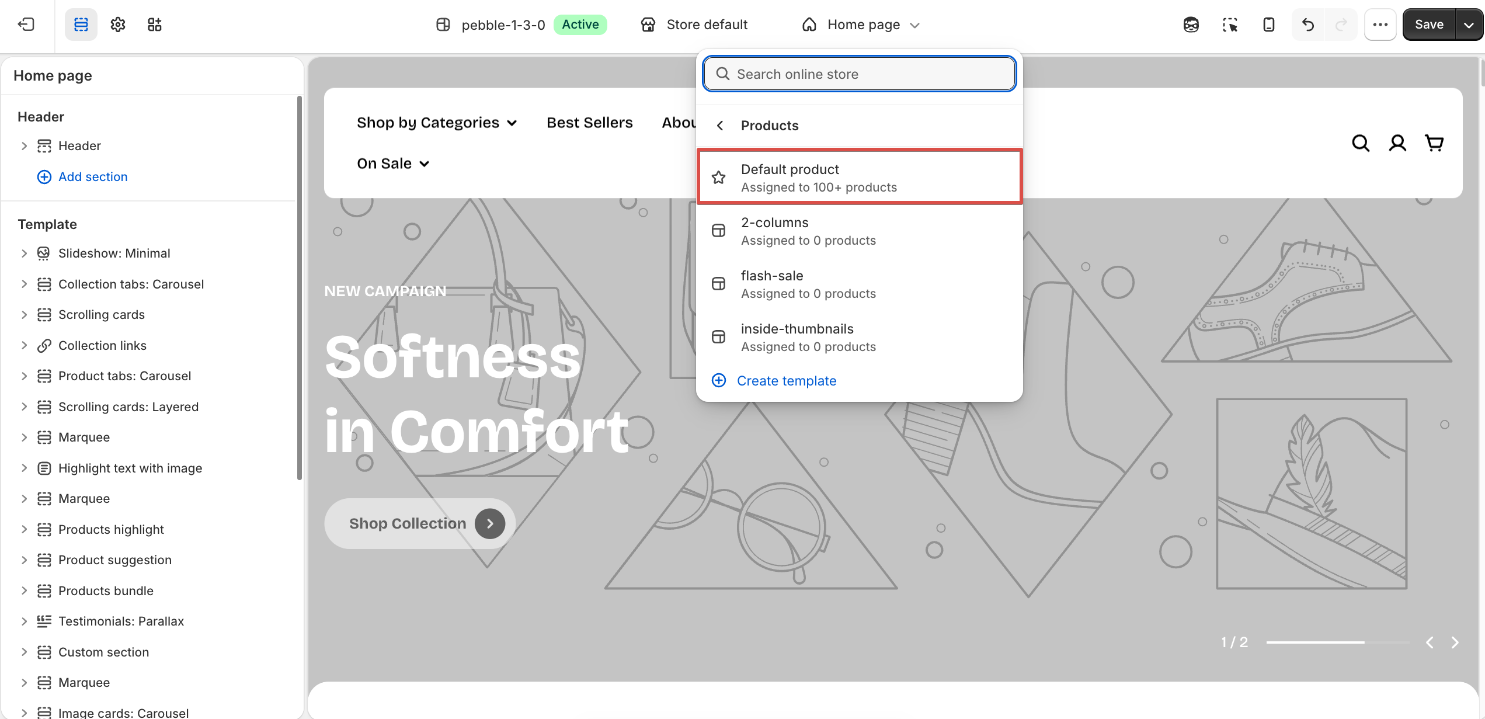
Task: Select the Default product template
Action: (x=860, y=178)
